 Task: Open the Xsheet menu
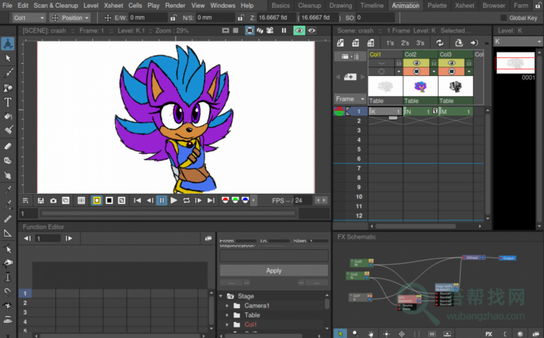pos(113,5)
